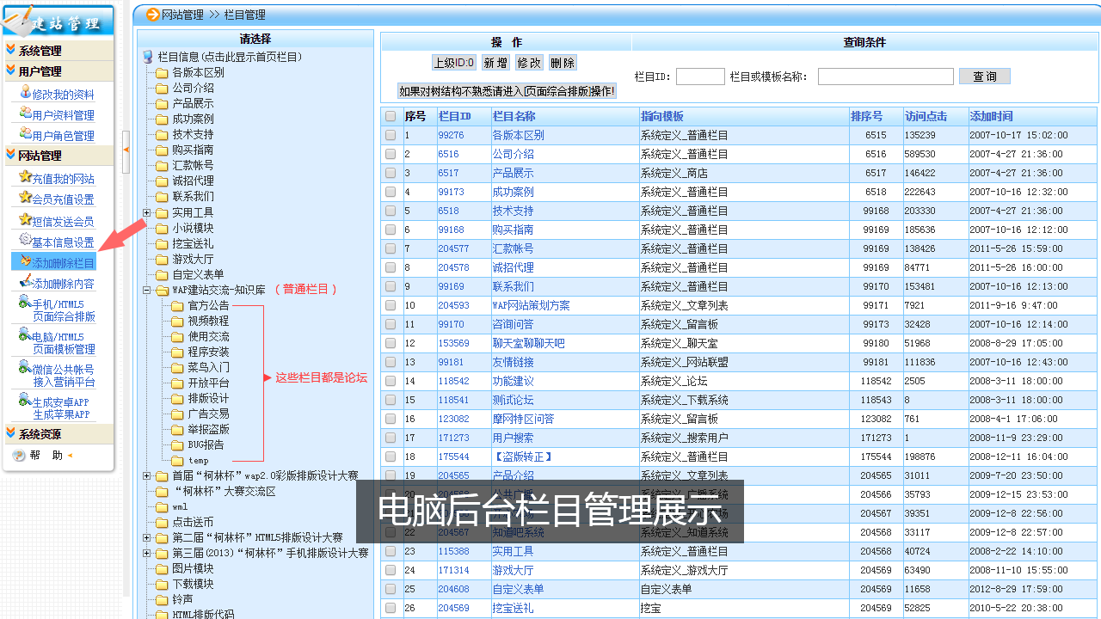Expand the 实用工具 tree node
The height and width of the screenshot is (619, 1101).
tap(146, 212)
